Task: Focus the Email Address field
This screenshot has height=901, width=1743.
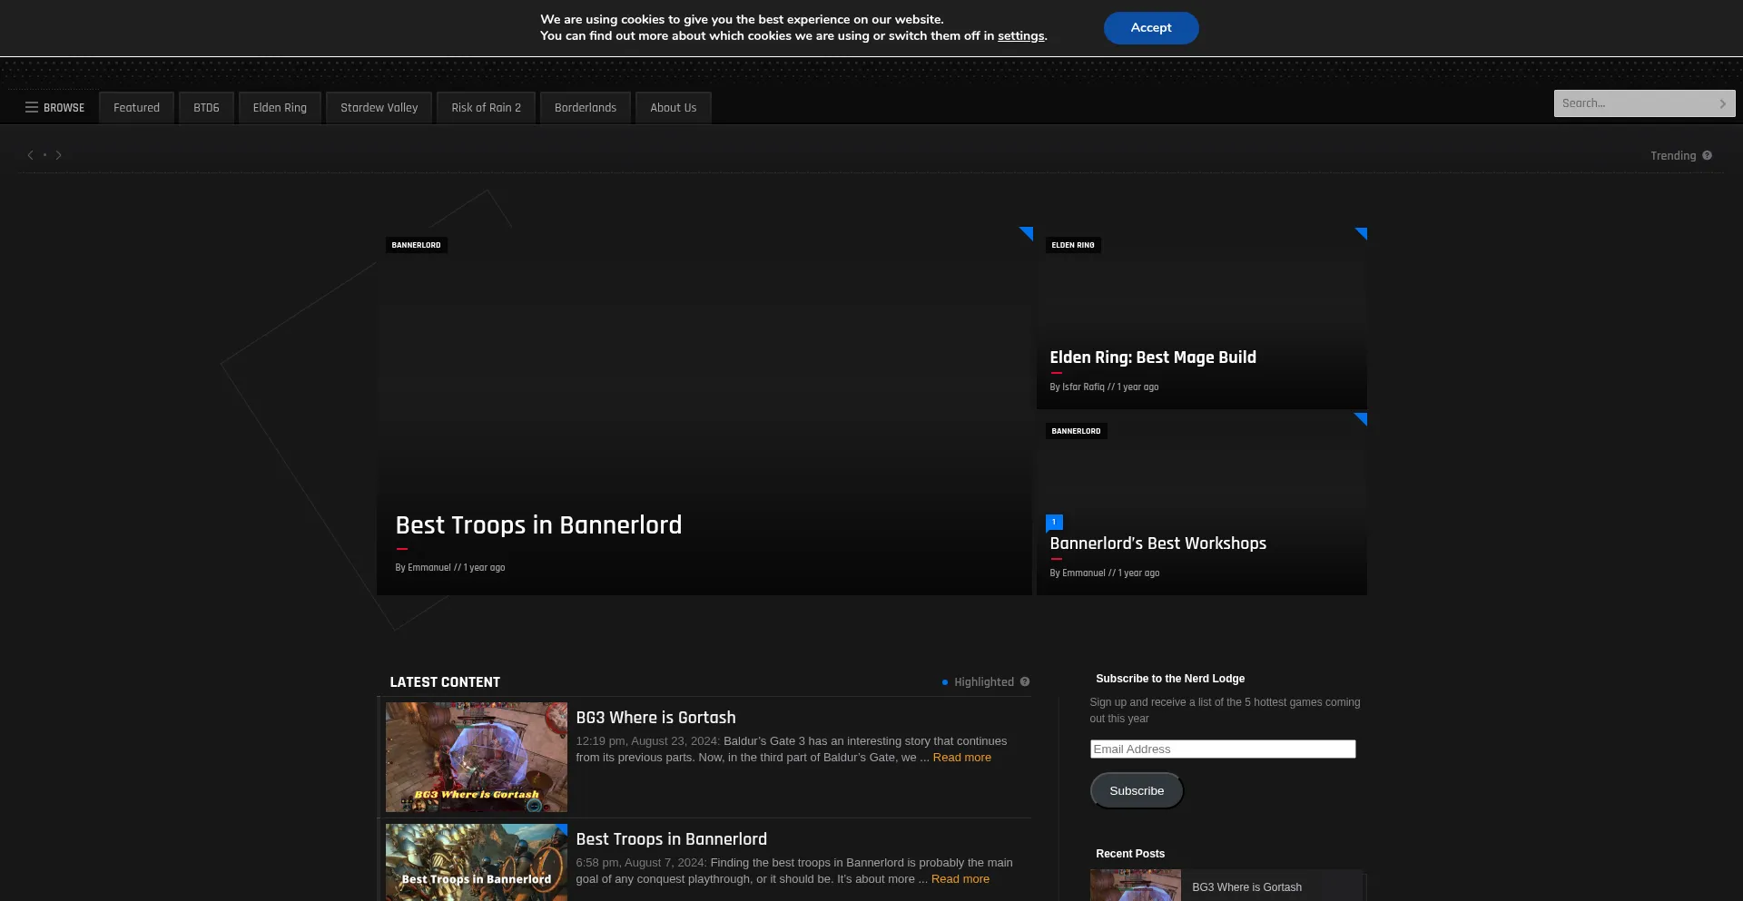Action: pyautogui.click(x=1222, y=749)
